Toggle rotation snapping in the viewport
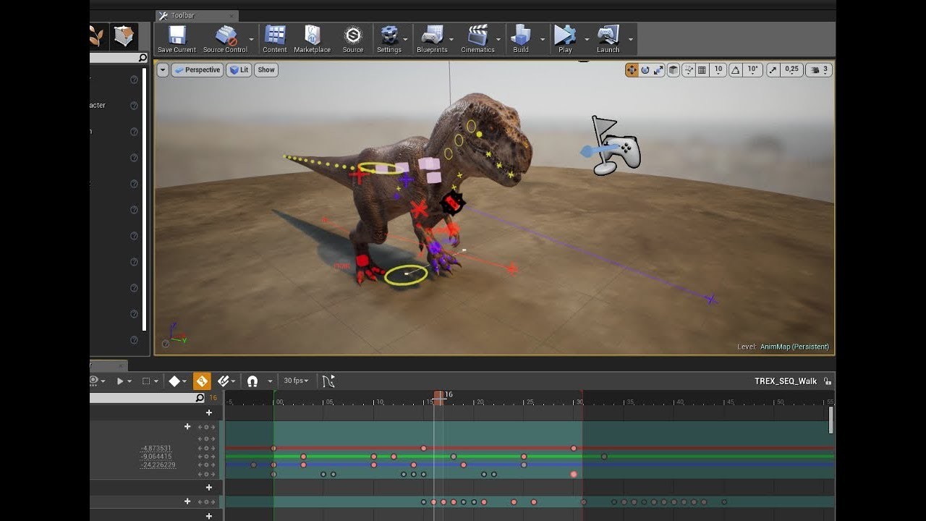This screenshot has width=926, height=521. click(x=736, y=69)
